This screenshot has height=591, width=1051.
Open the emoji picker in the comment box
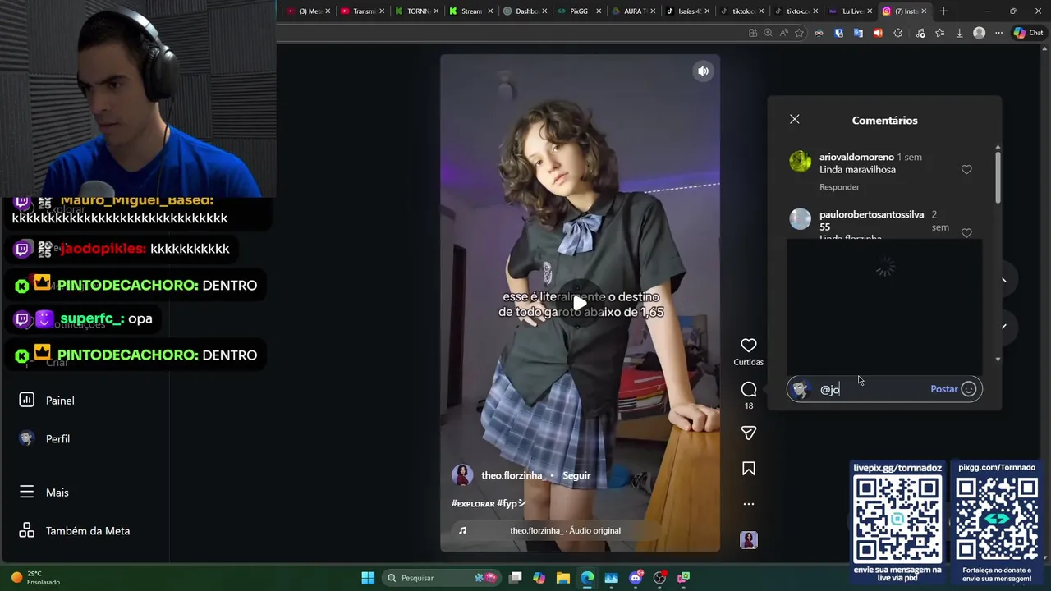coord(969,389)
